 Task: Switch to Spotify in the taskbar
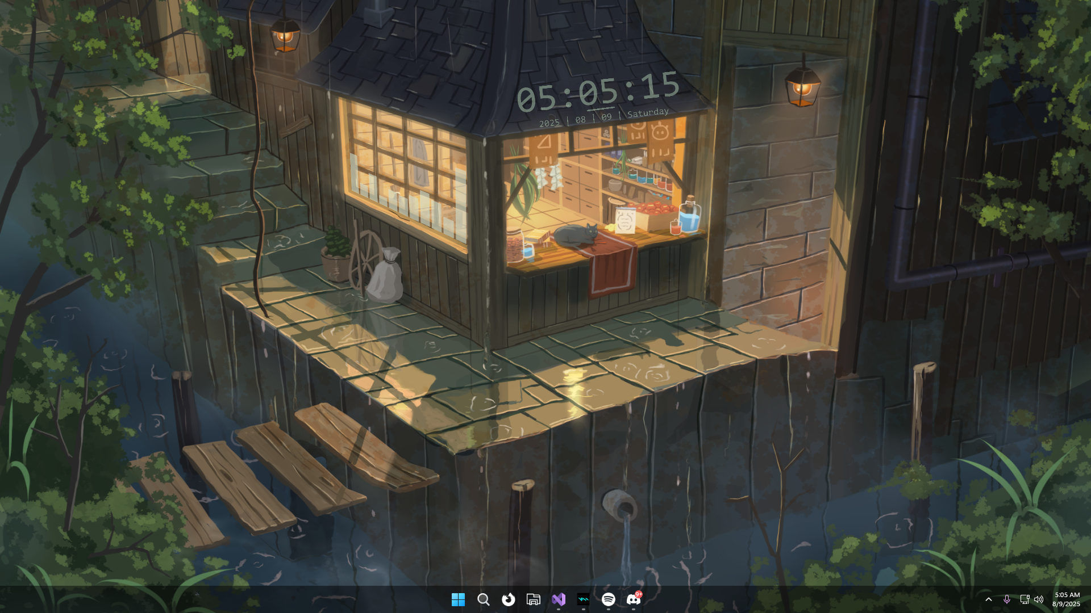point(609,599)
